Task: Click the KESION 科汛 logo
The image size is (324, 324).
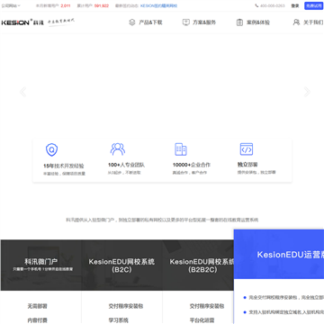Action: [22, 22]
